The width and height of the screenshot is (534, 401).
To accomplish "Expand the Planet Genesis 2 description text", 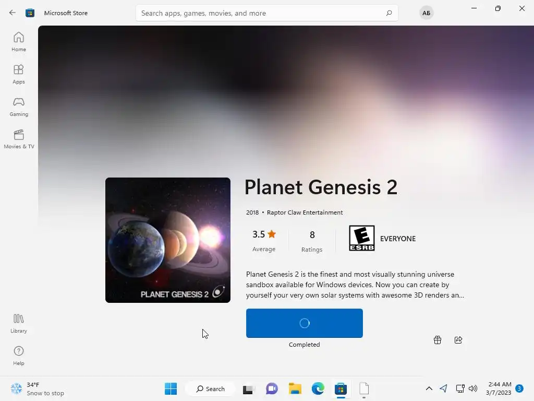I will click(355, 285).
